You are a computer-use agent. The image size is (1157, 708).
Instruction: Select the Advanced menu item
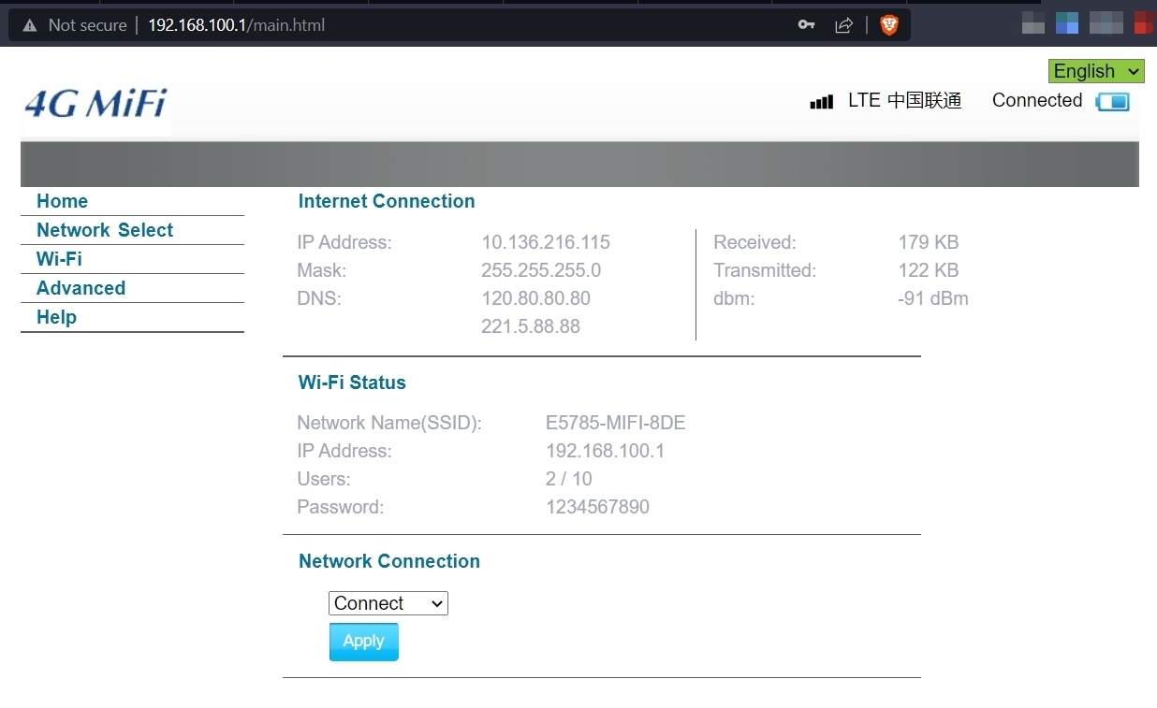[x=81, y=288]
